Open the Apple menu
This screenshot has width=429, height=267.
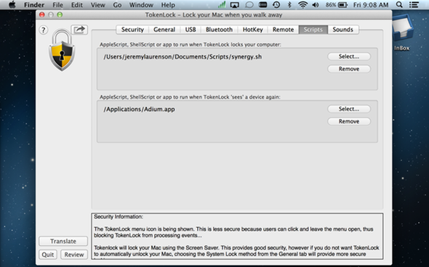click(x=12, y=4)
